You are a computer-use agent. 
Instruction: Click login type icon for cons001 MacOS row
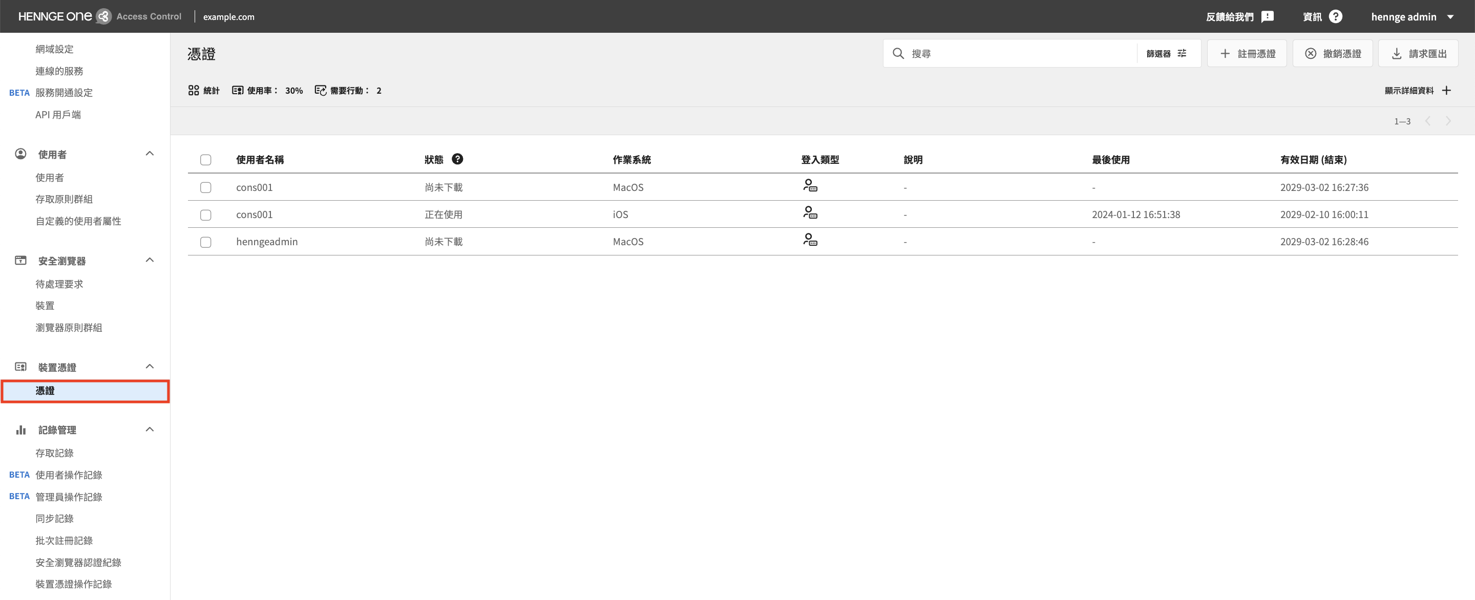click(810, 185)
